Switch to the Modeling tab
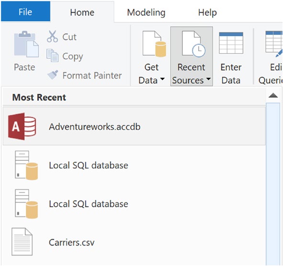Screen dimensions: 283x266 [146, 12]
